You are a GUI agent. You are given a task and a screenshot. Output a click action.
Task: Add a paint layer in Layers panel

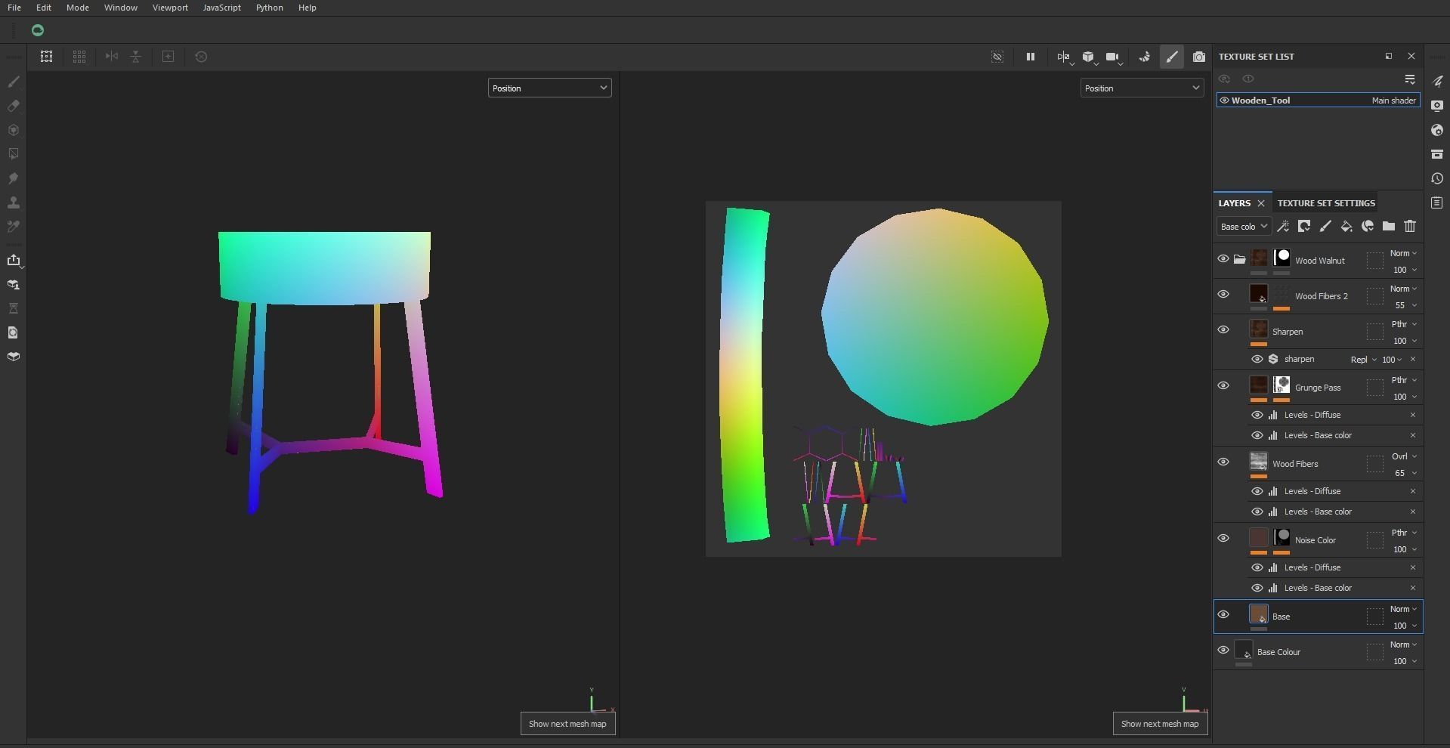(1325, 226)
